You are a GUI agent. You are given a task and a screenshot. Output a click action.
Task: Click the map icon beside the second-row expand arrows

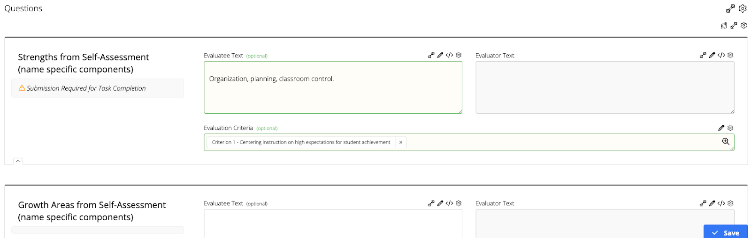click(x=724, y=26)
